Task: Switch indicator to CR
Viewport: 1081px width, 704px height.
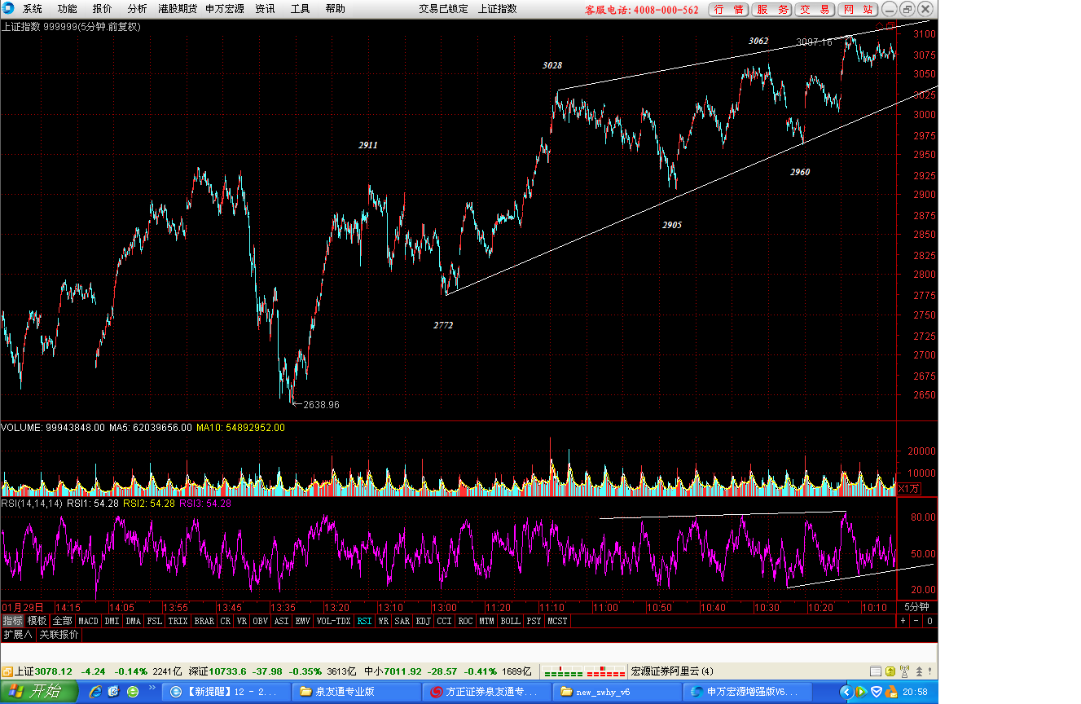Action: pos(226,621)
